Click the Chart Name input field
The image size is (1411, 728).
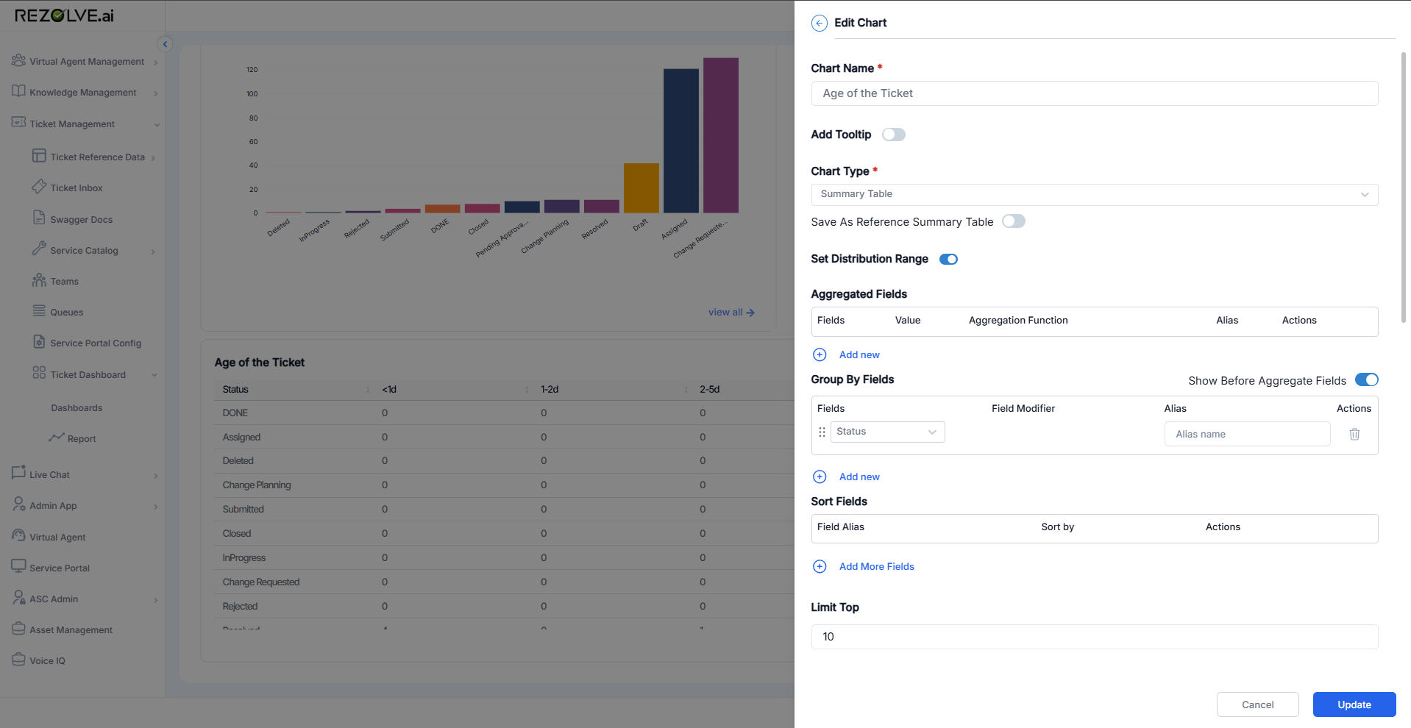[x=1094, y=93]
